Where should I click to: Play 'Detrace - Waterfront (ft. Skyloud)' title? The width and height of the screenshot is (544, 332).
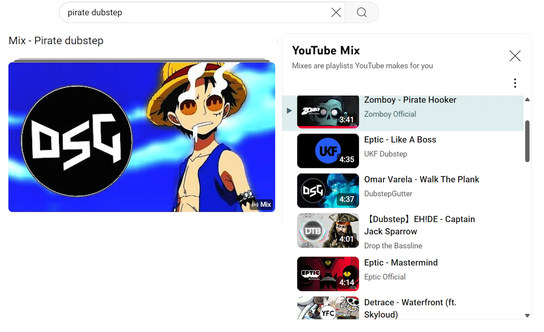[410, 308]
